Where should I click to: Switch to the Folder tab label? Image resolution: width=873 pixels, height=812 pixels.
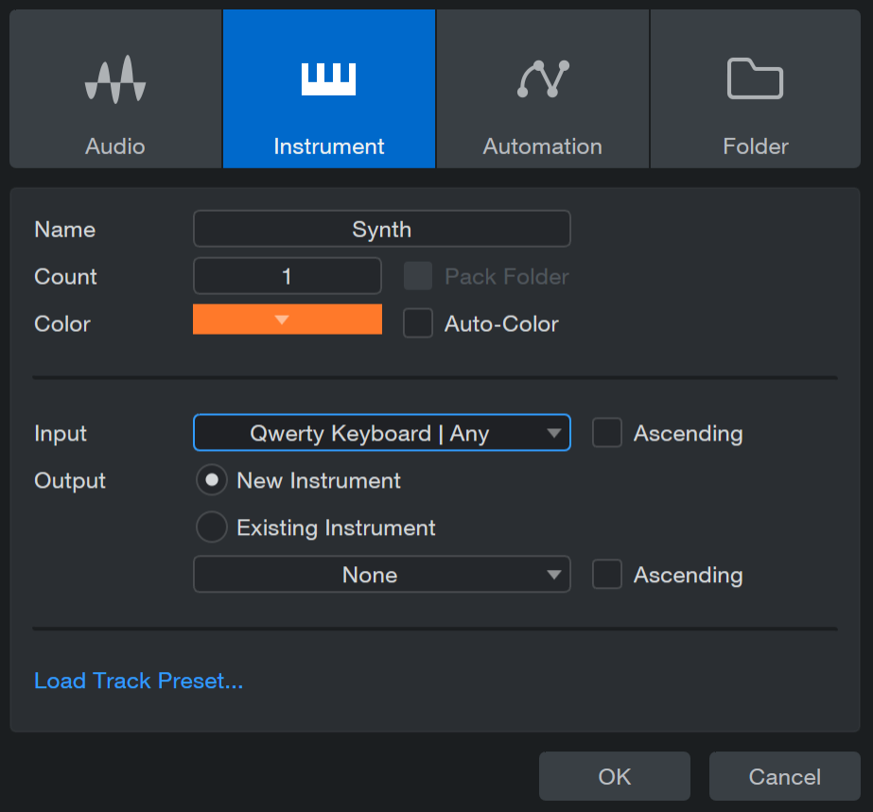756,147
